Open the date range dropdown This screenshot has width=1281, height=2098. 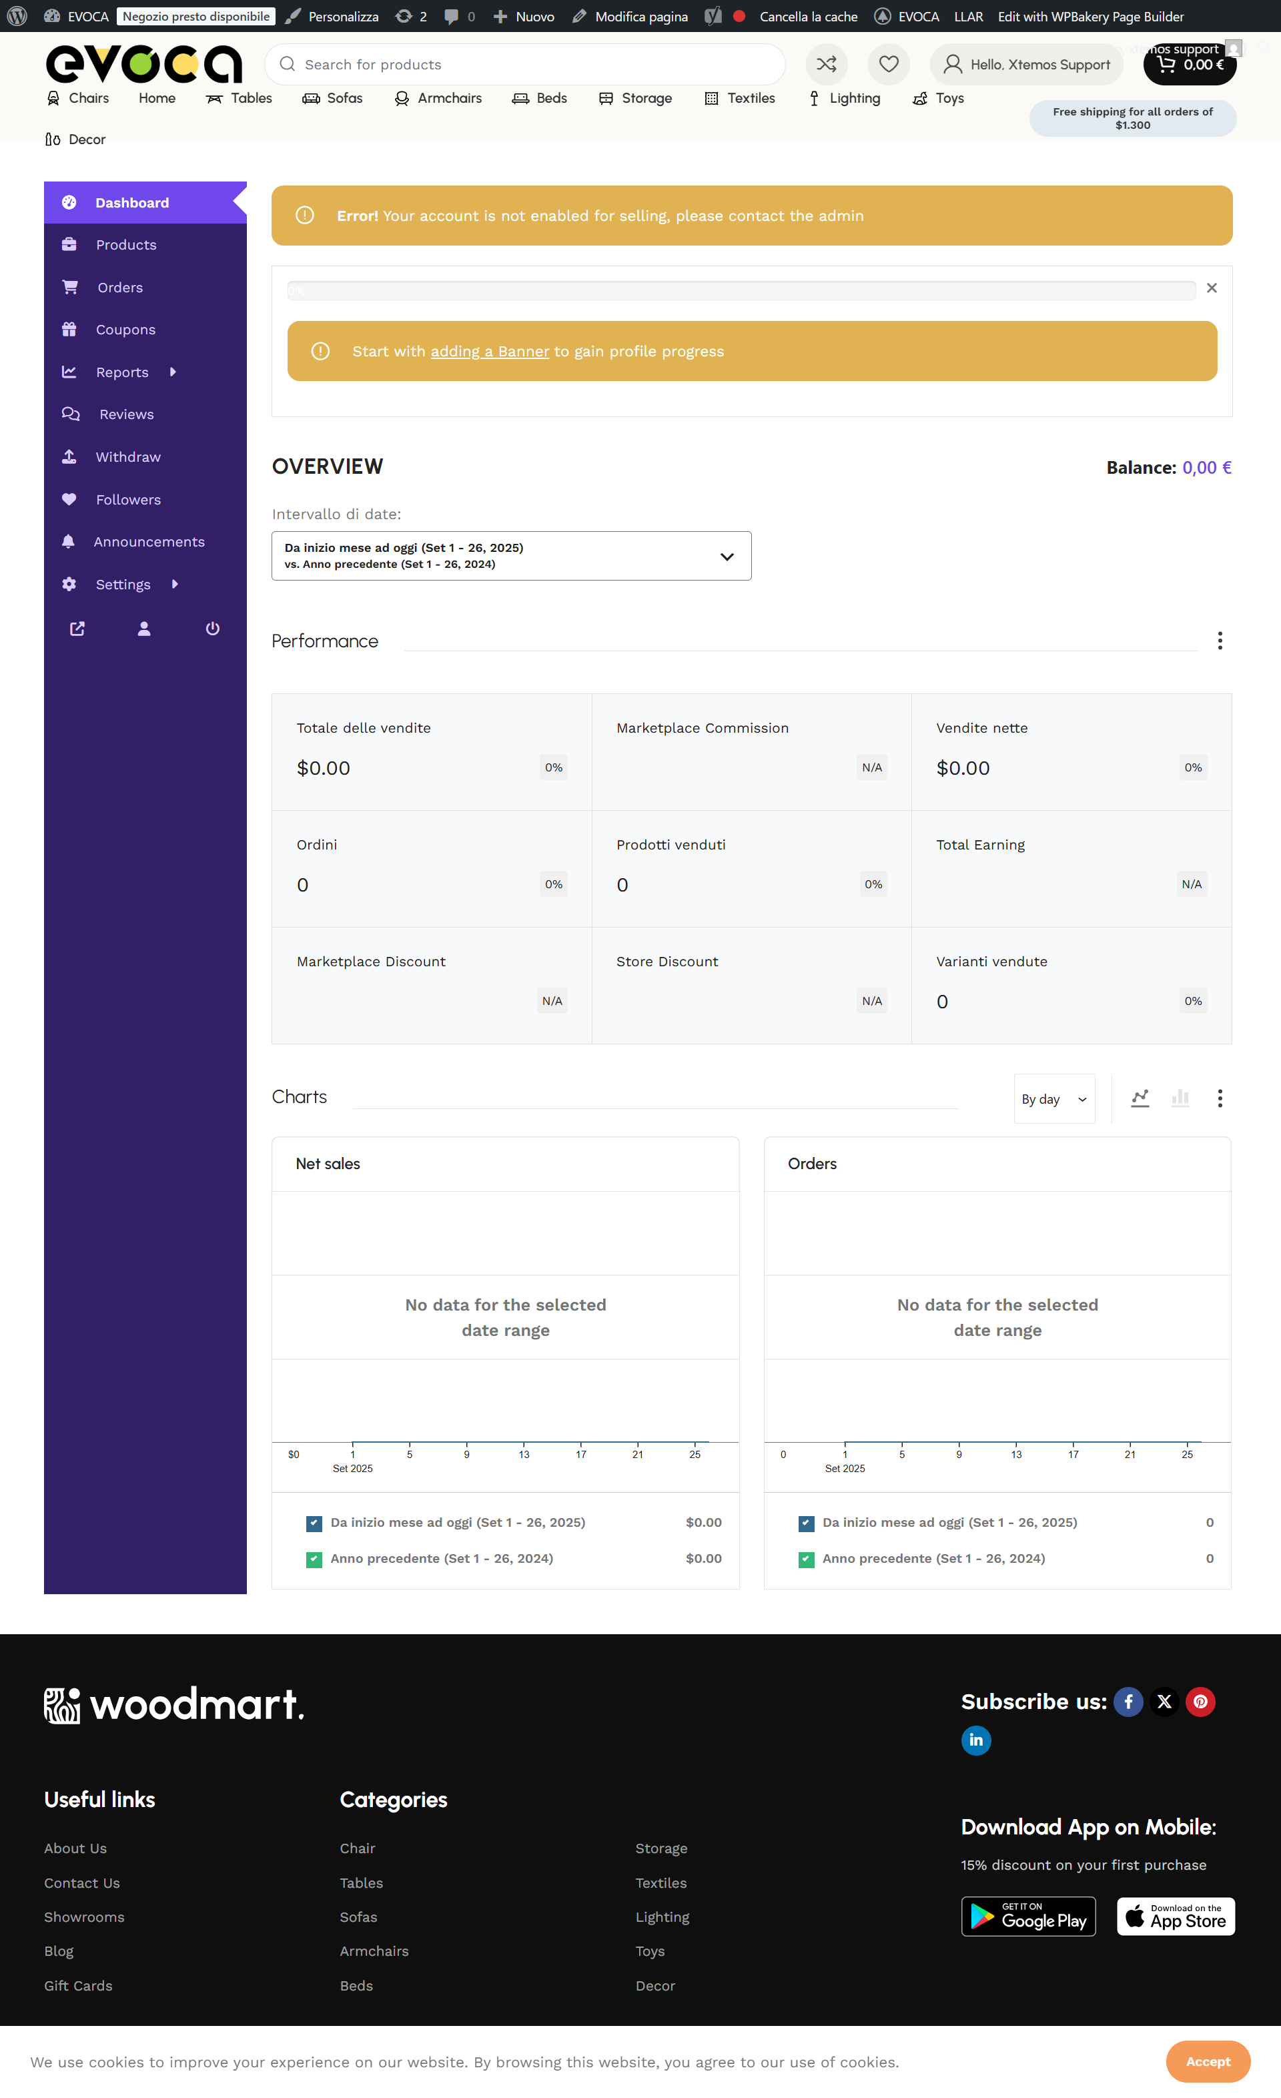coord(510,556)
